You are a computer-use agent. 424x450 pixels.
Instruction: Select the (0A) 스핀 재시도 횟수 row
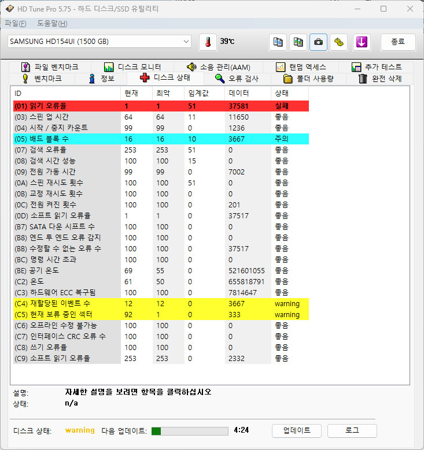point(161,183)
